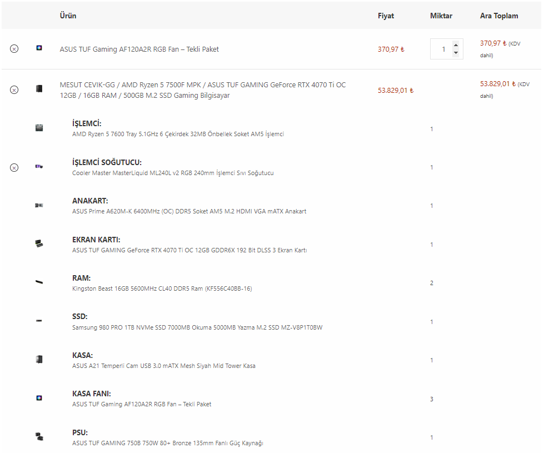
Task: Click the PSU: section label
Action: [x=80, y=433]
